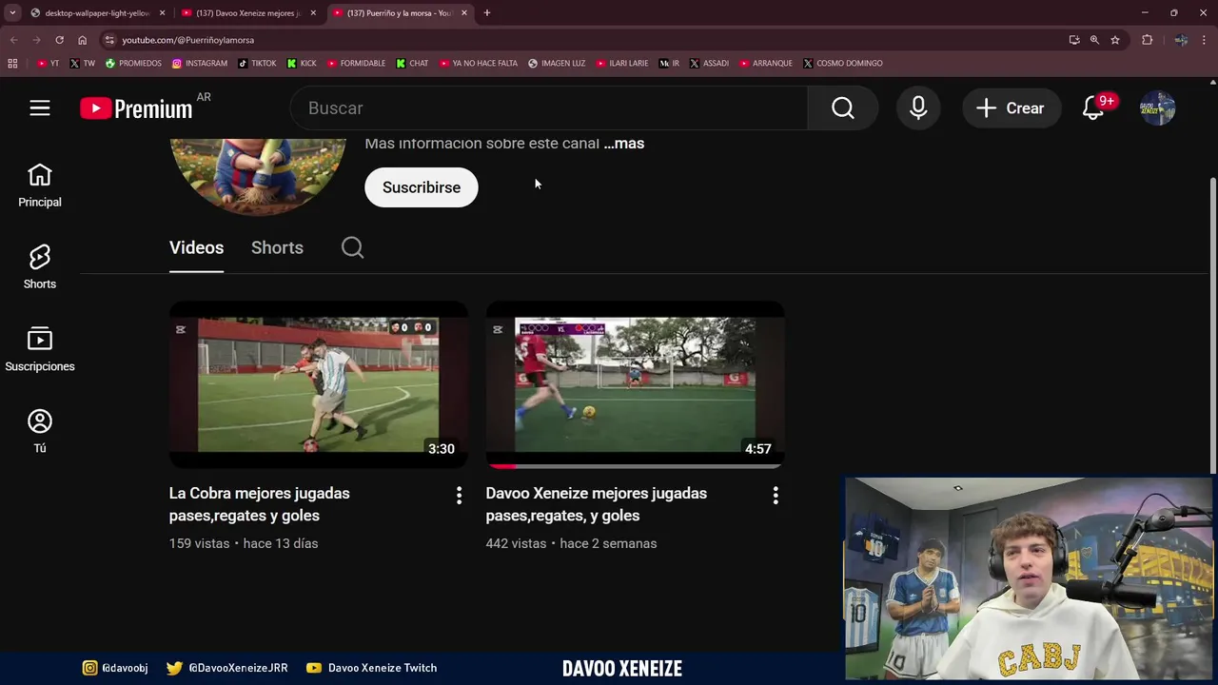The image size is (1218, 685).
Task: Open Suscripciones in the sidebar
Action: click(39, 349)
